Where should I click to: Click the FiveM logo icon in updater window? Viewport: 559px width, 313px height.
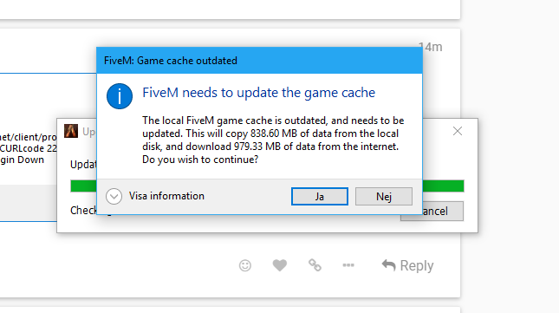71,131
